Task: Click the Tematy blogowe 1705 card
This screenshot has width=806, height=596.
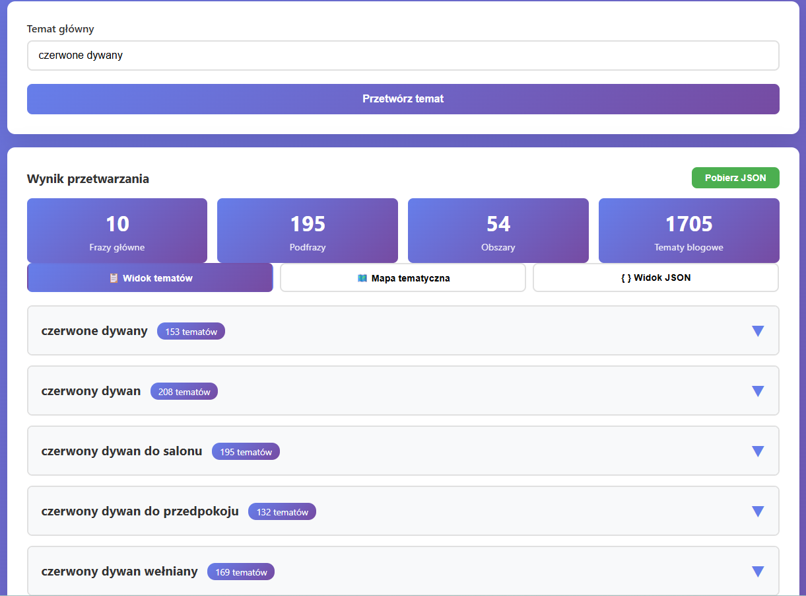Action: click(688, 231)
